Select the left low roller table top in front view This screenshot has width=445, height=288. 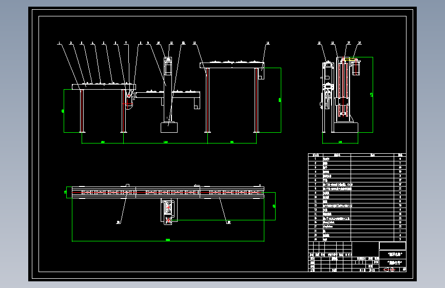coord(104,87)
